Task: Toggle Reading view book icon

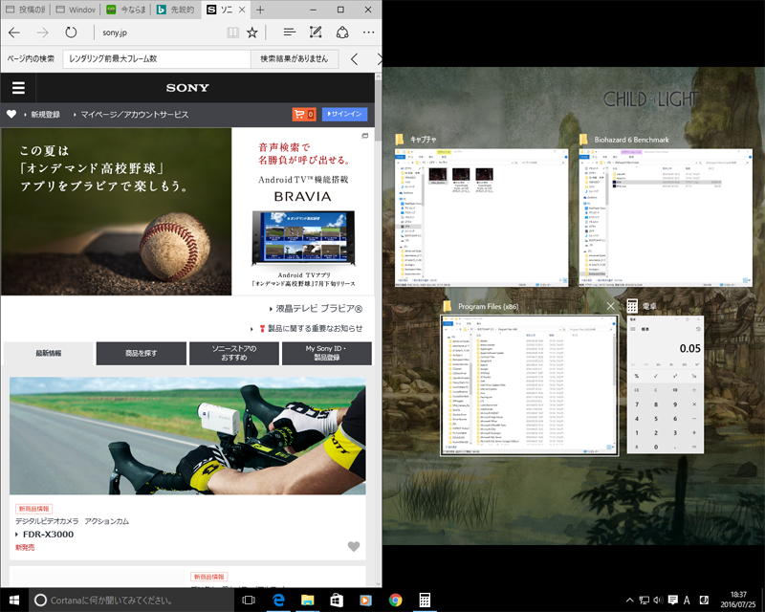Action: [x=232, y=33]
